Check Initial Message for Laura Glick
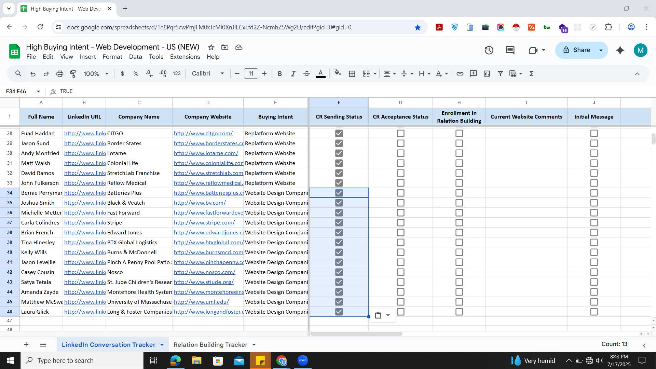The image size is (656, 369). pyautogui.click(x=594, y=312)
